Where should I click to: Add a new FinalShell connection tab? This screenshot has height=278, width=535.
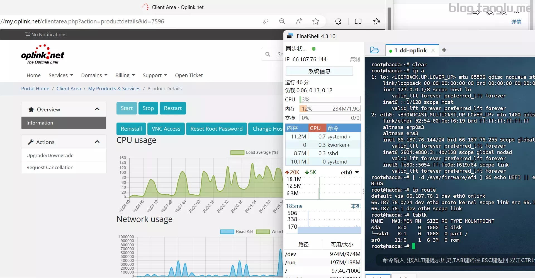[x=444, y=50]
